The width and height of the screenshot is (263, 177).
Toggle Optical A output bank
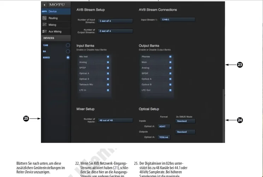tap(170, 79)
